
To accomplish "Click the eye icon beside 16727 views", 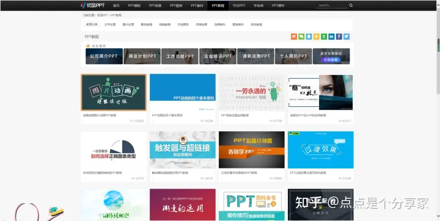I will (202, 178).
